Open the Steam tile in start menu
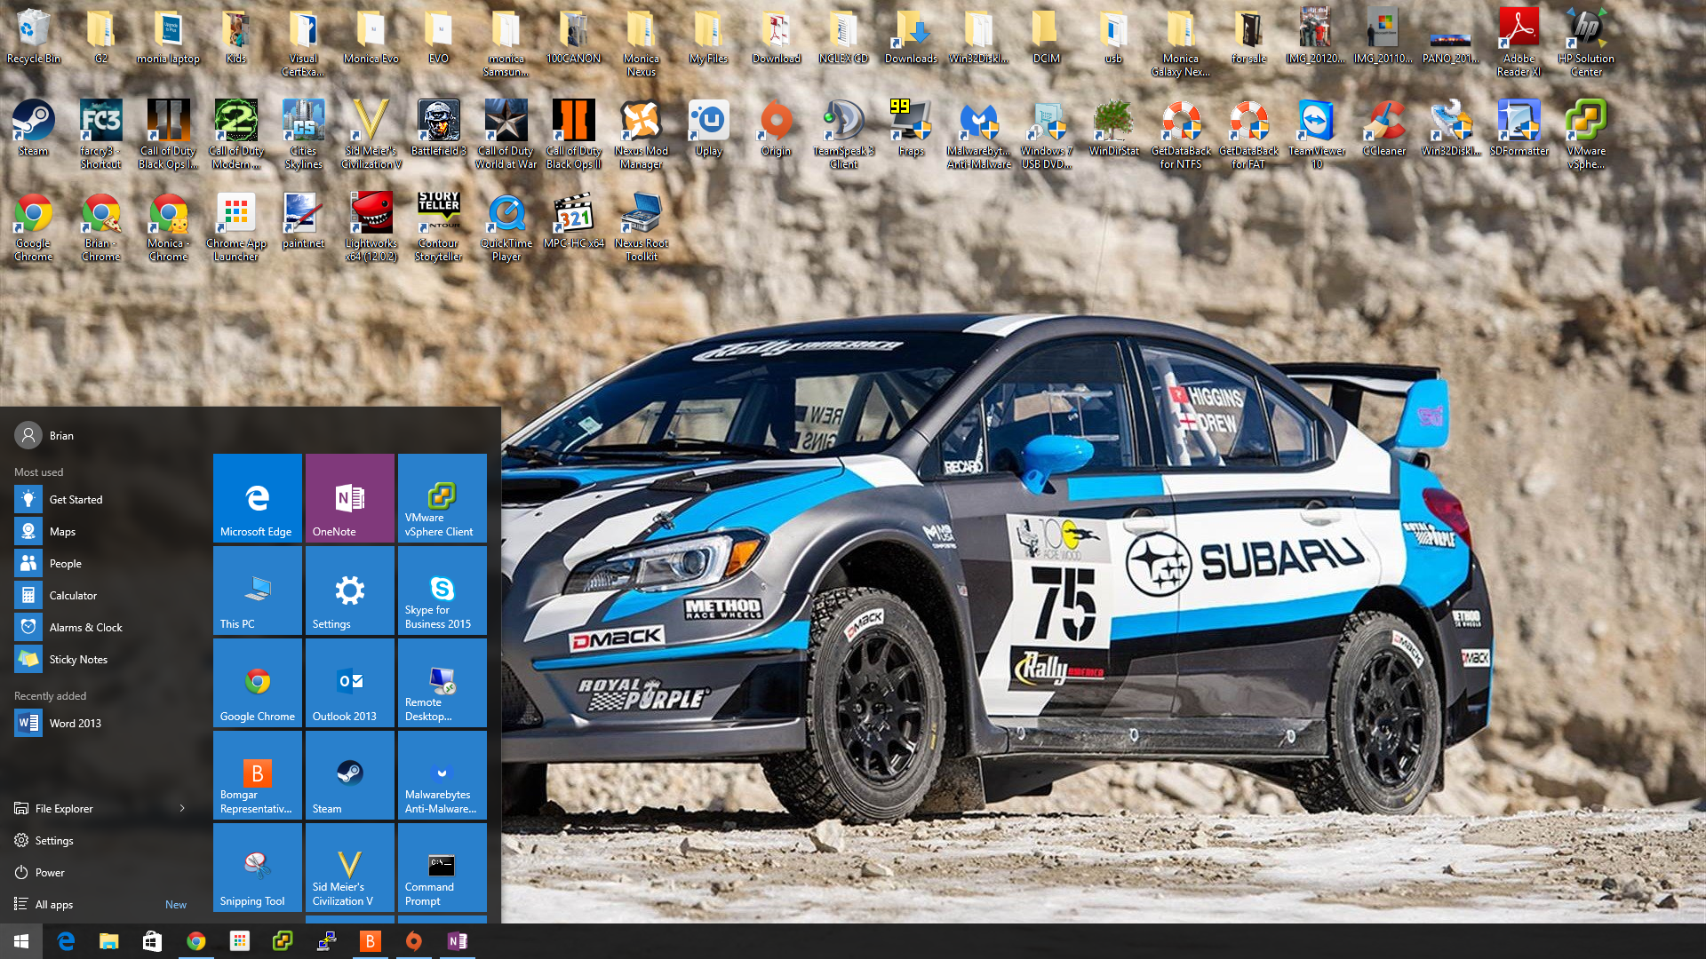 click(x=350, y=775)
